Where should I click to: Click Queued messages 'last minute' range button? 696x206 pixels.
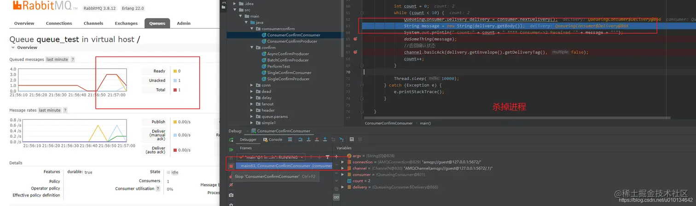click(57, 60)
